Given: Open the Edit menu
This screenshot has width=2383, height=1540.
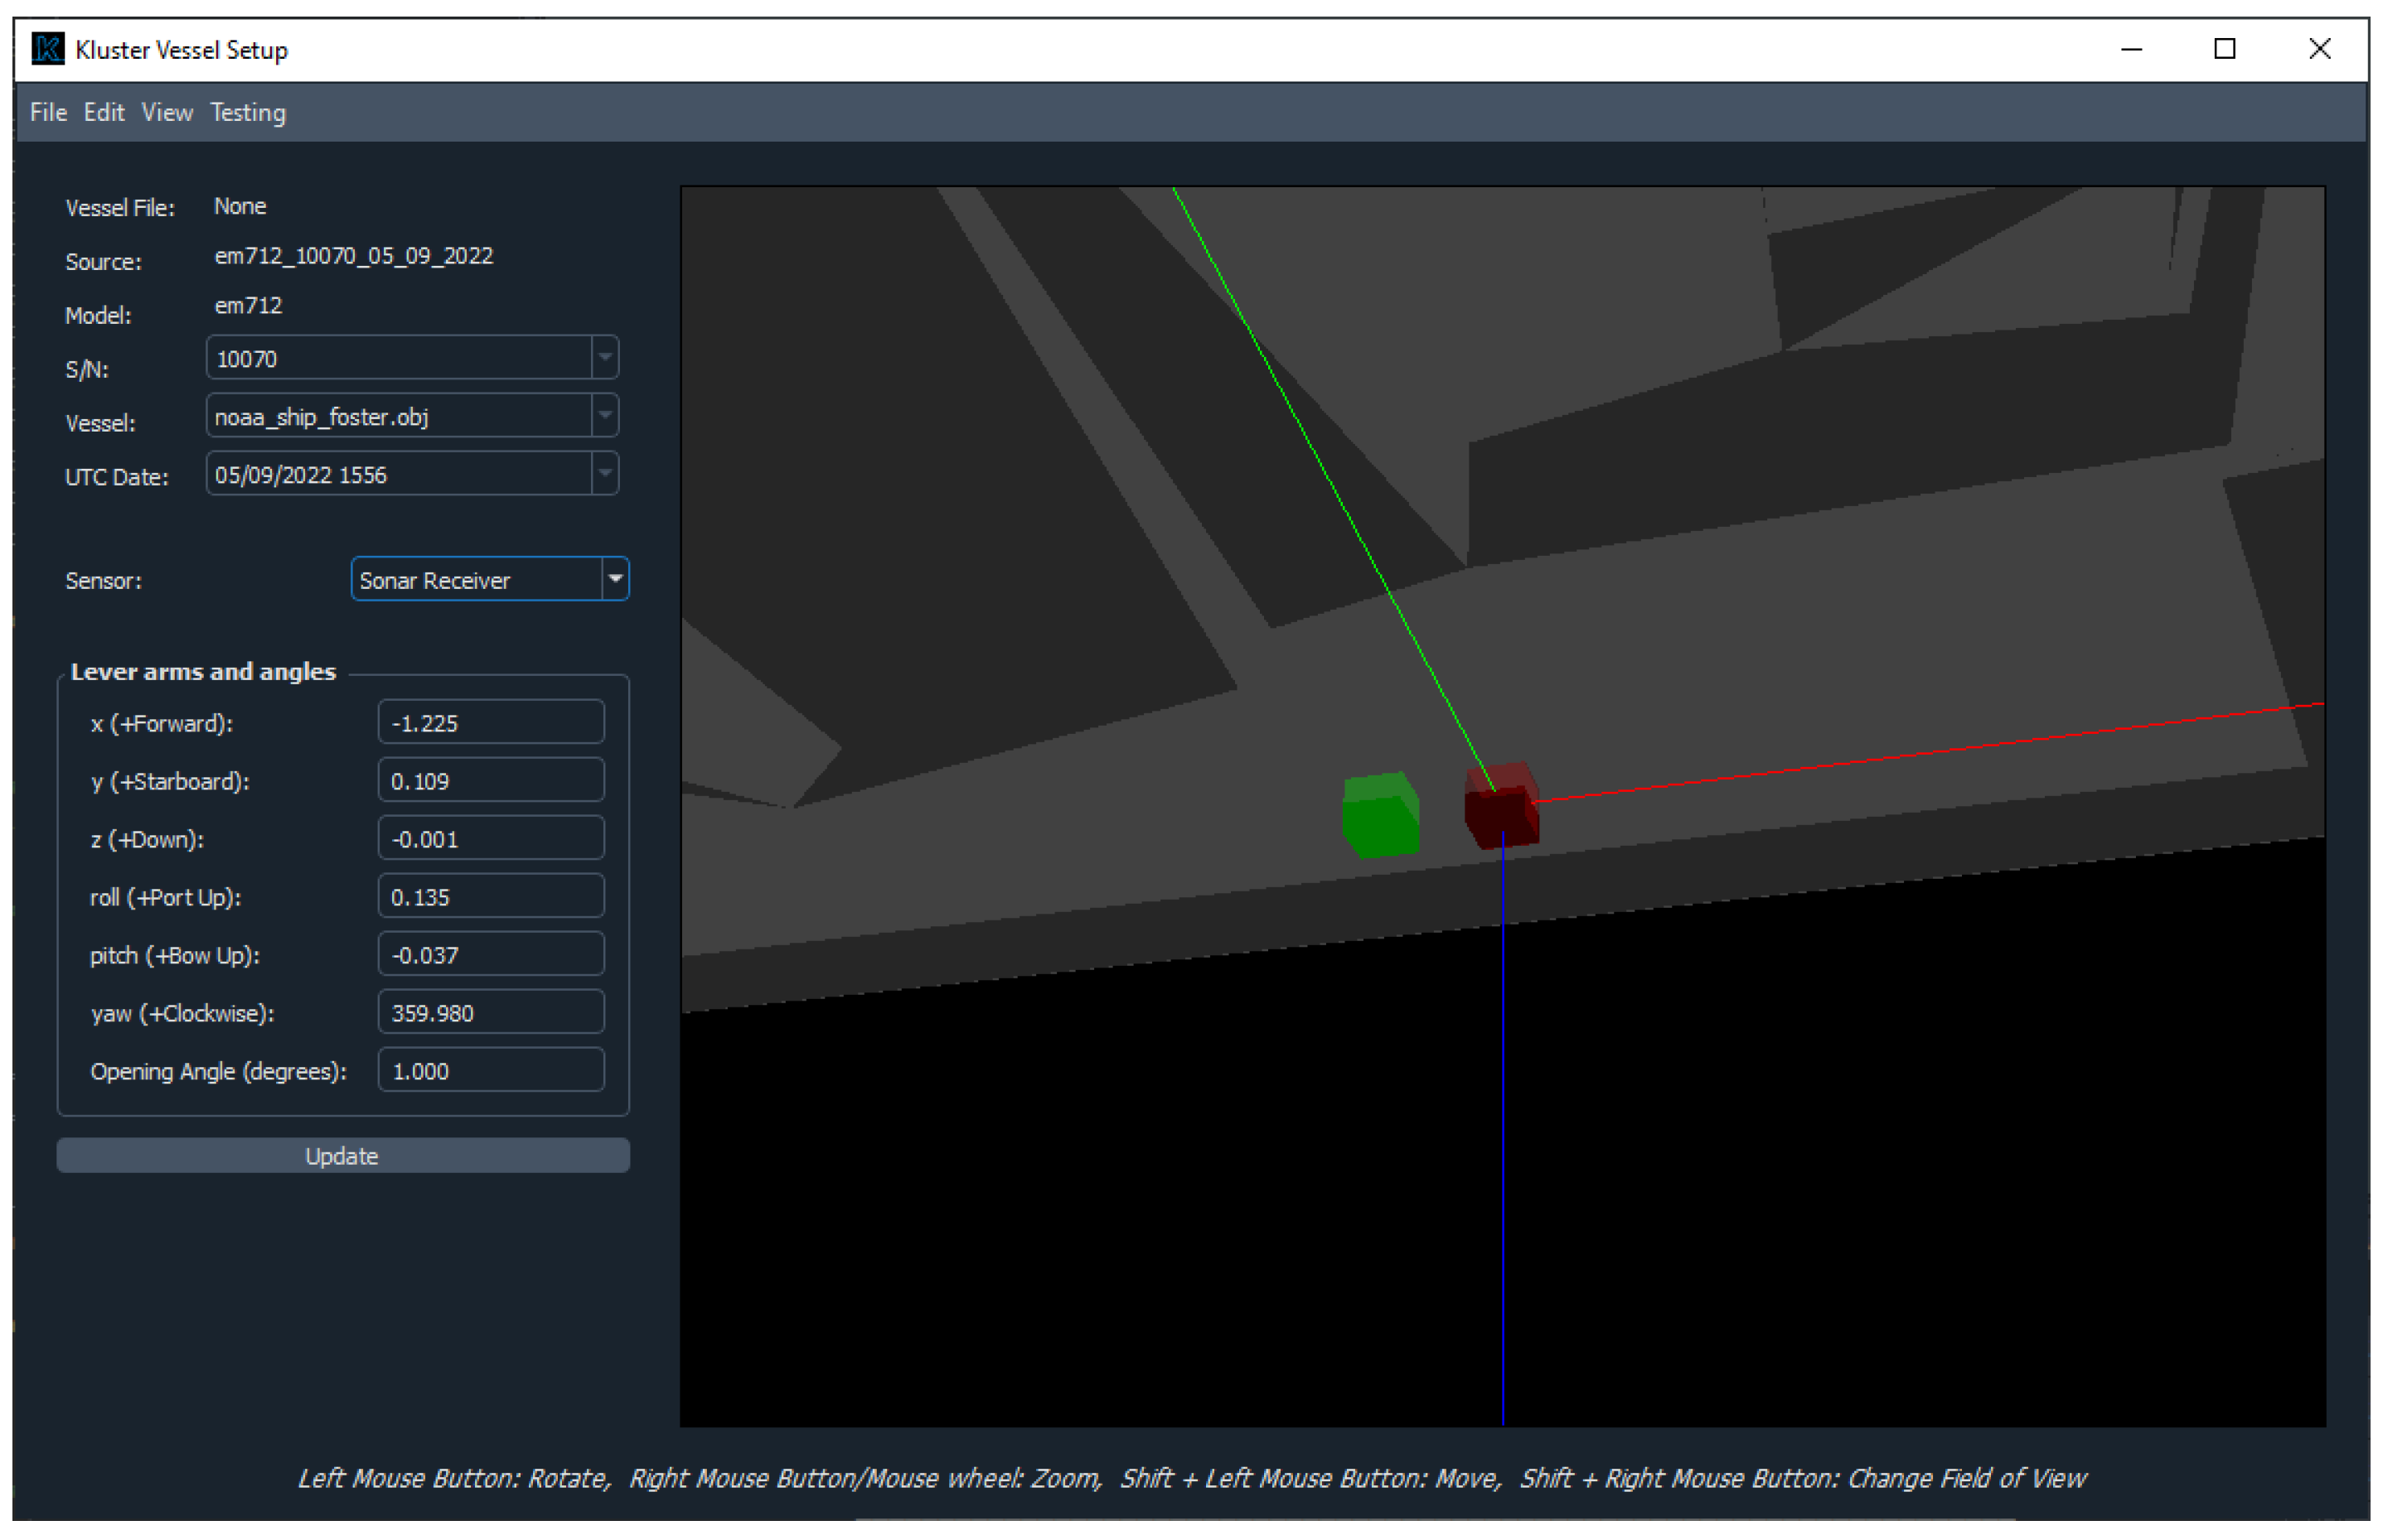Looking at the screenshot, I should pos(104,112).
